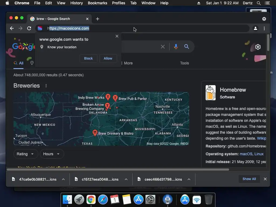Open a new browser tab
This screenshot has width=276, height=207.
[x=98, y=19]
